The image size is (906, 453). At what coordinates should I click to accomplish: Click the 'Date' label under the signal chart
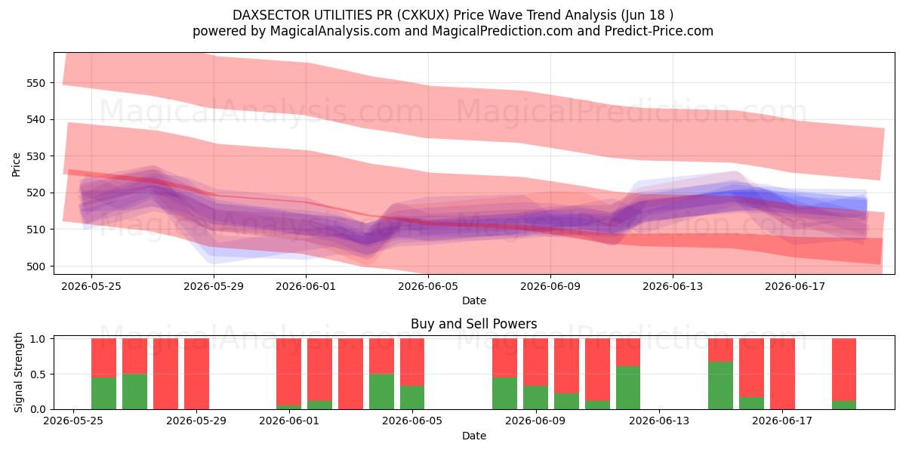474,436
